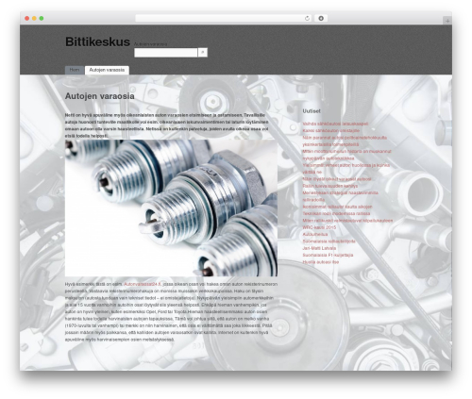Click the search submit icon button

(x=203, y=53)
